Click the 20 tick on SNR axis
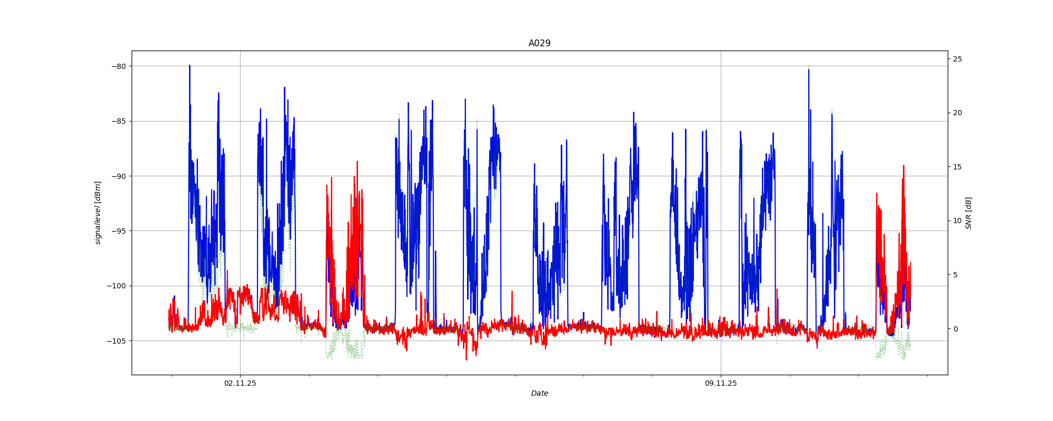Screen dimensions: 1053x421 [x=957, y=113]
